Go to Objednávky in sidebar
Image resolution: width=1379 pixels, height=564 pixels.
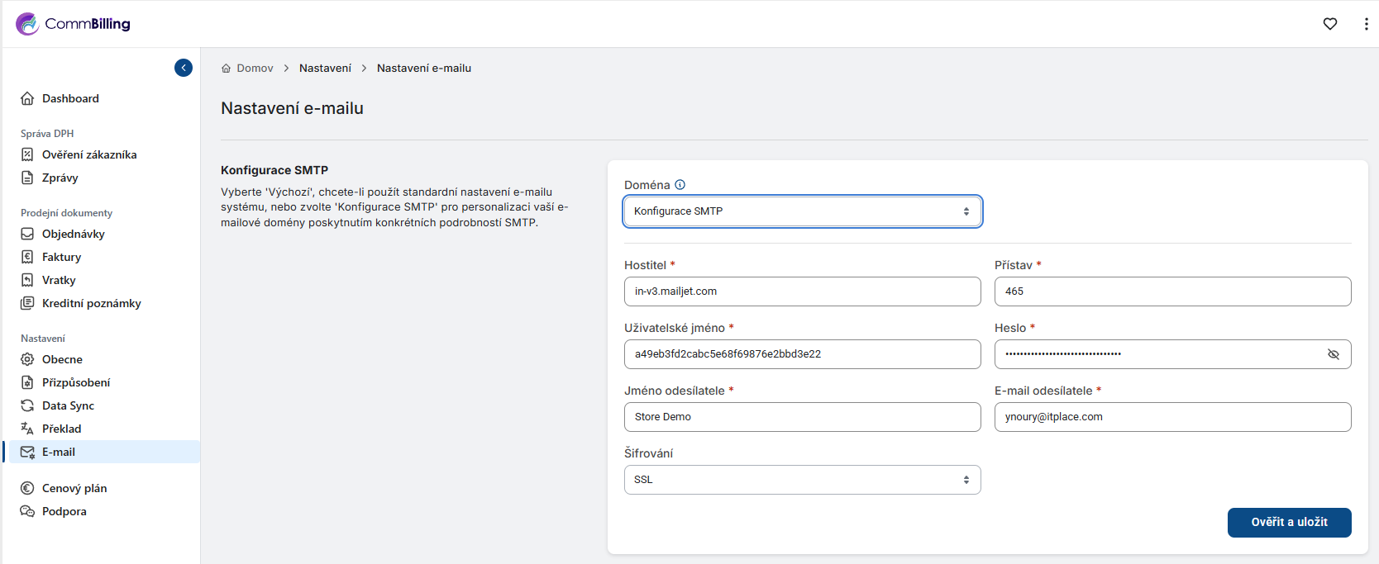73,234
